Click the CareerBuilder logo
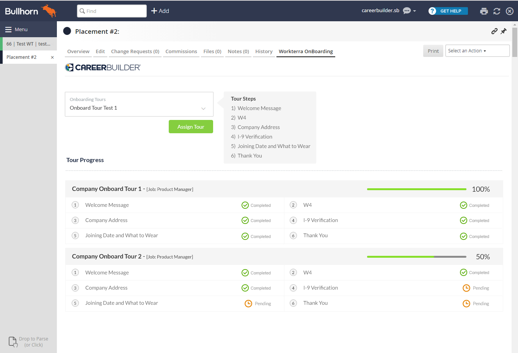 103,68
